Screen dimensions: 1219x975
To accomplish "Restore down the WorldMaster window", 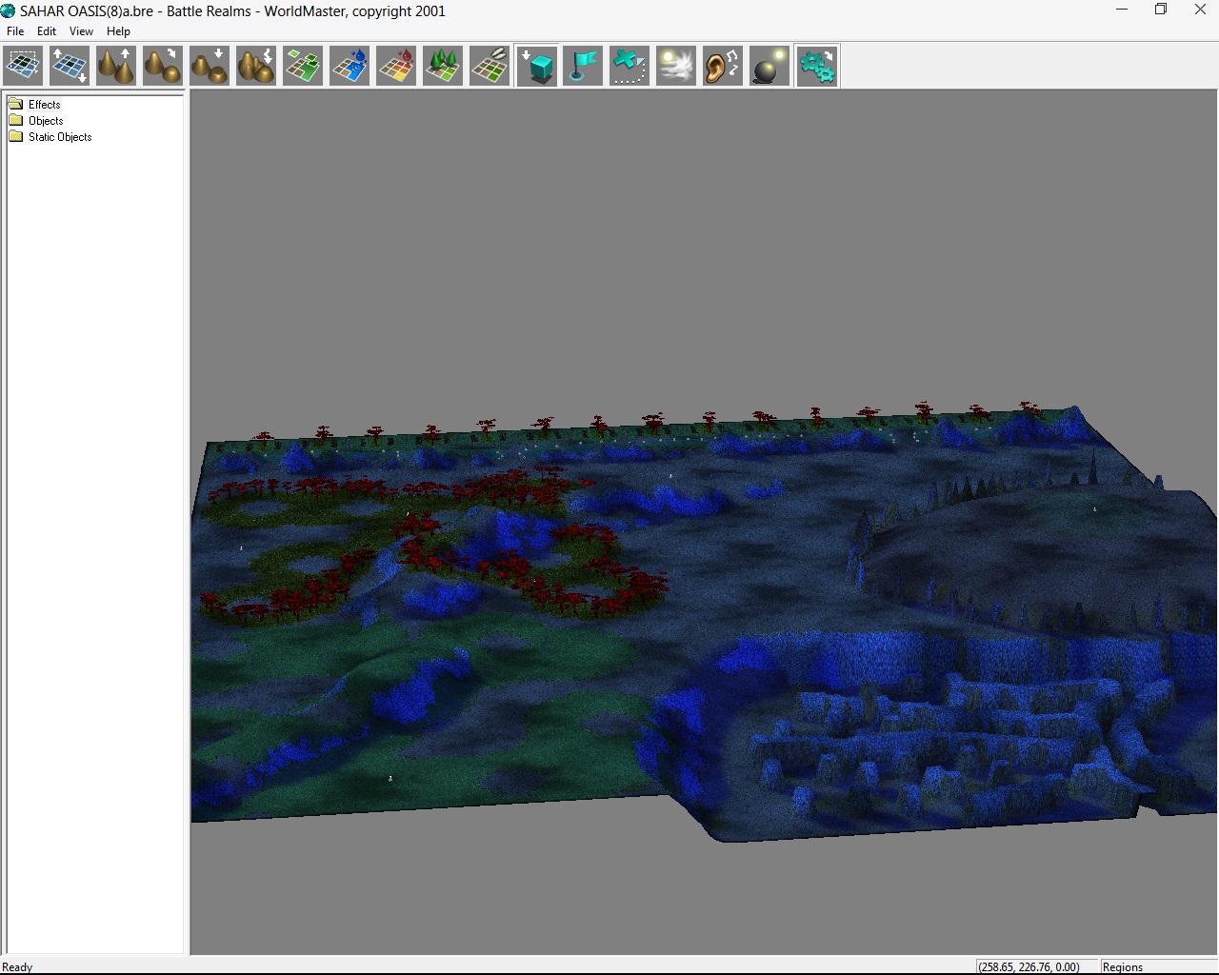I will [x=1161, y=10].
